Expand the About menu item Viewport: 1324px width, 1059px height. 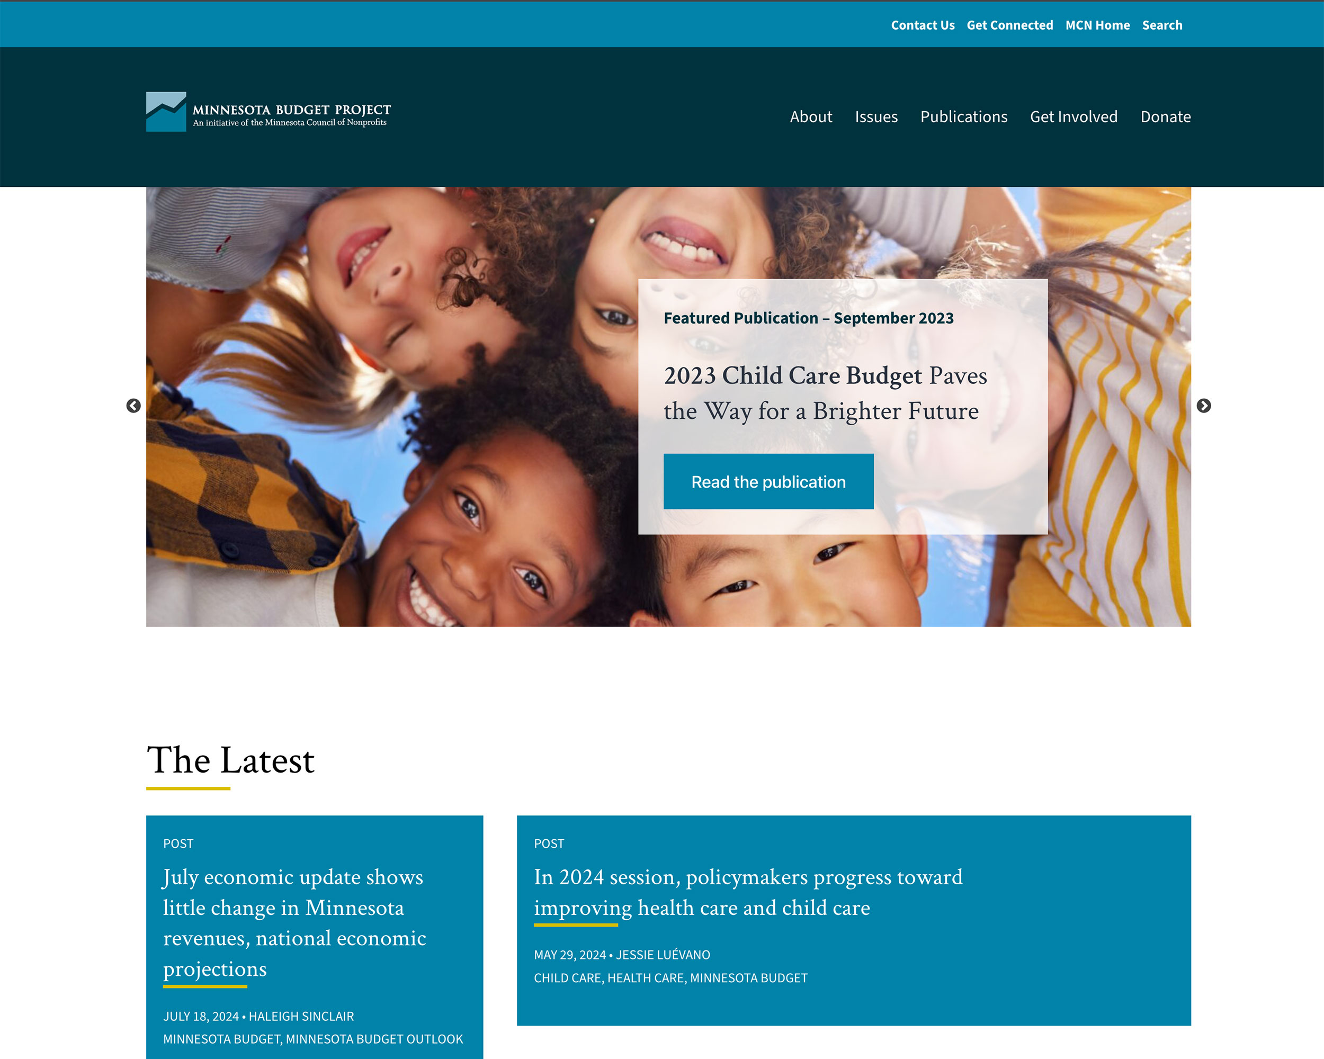click(812, 116)
